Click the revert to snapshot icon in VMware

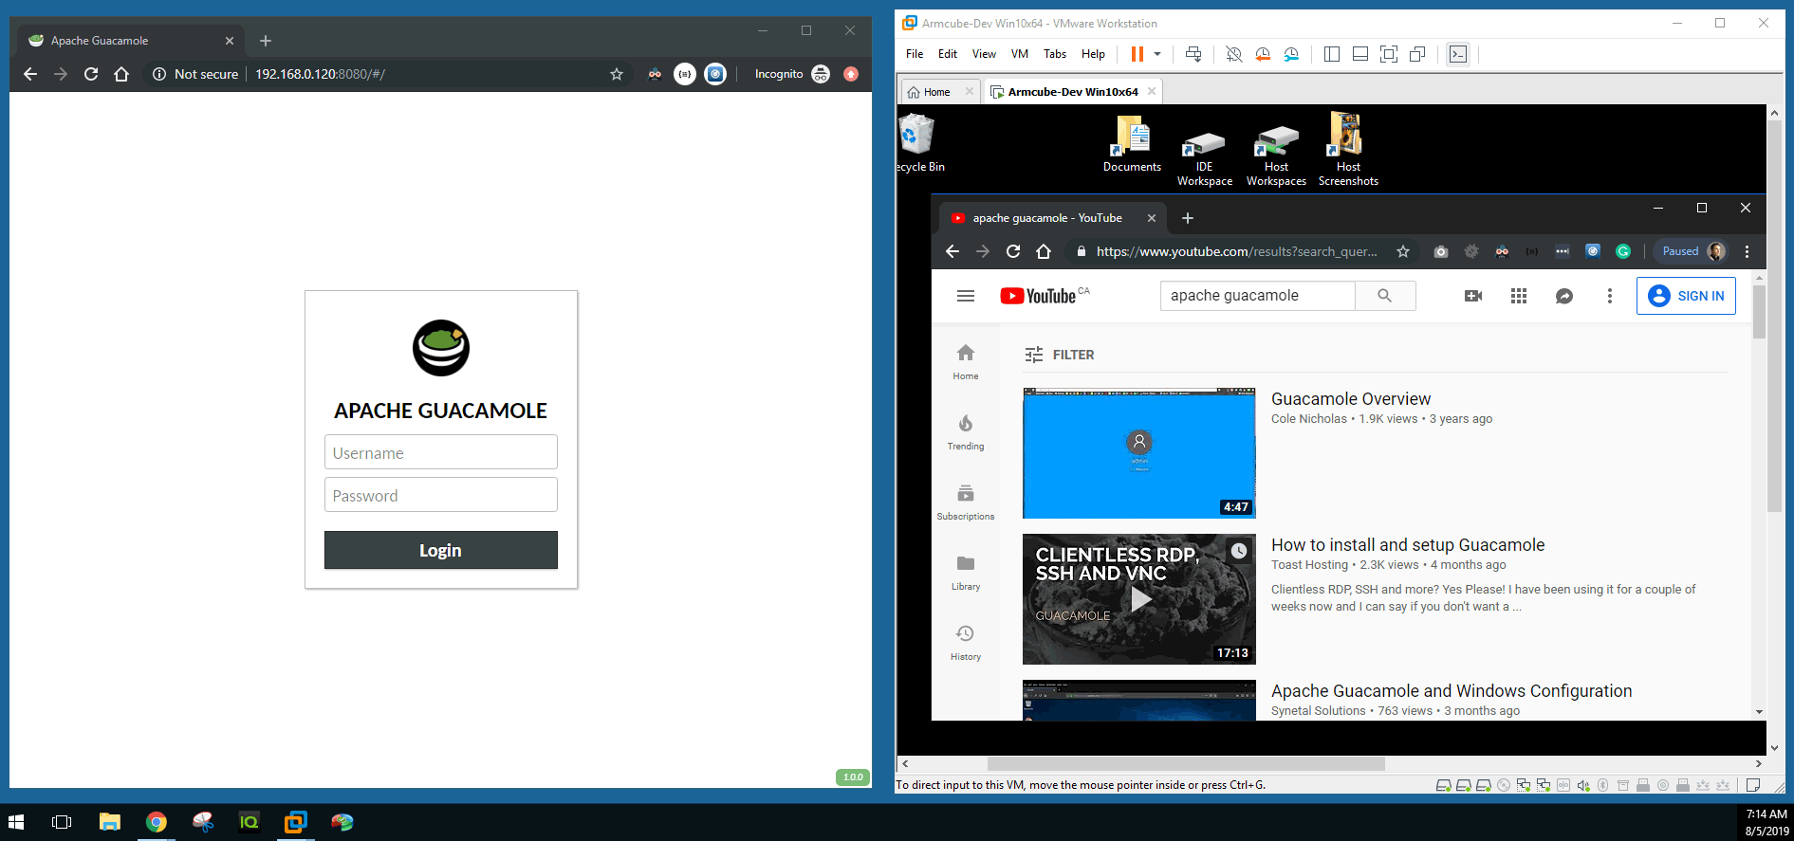(x=1263, y=54)
